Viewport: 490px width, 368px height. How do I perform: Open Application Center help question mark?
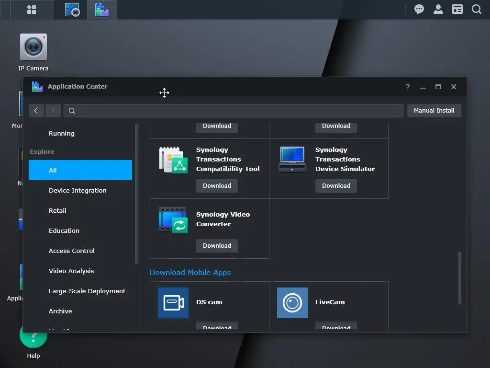pos(408,87)
